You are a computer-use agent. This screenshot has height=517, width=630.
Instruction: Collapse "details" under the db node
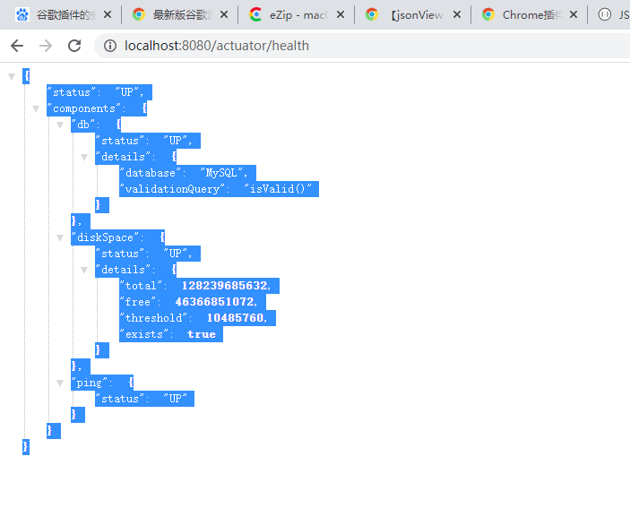84,157
